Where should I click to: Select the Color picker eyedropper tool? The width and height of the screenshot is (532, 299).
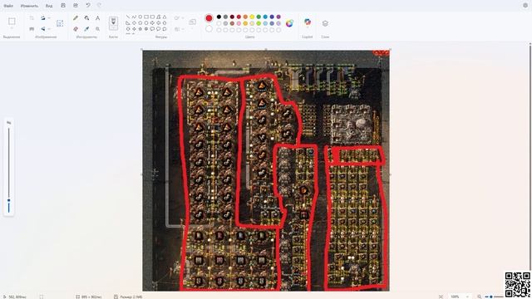pyautogui.click(x=86, y=29)
